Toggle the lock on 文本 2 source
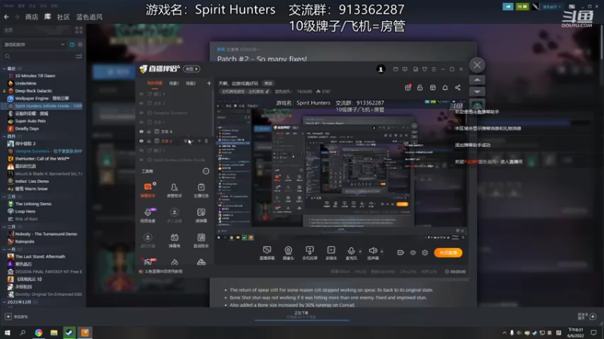The image size is (604, 339). pyautogui.click(x=149, y=141)
